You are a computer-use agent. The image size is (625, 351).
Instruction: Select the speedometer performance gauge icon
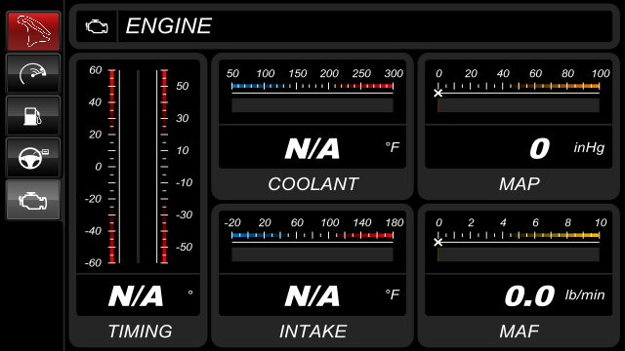tap(33, 74)
